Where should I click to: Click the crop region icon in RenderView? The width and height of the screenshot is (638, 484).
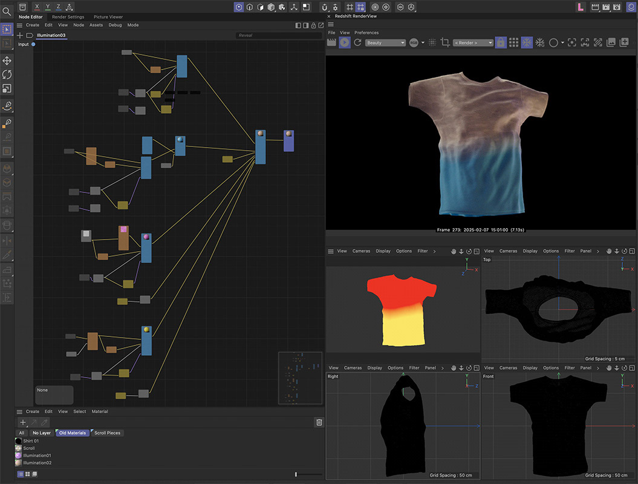pos(445,42)
